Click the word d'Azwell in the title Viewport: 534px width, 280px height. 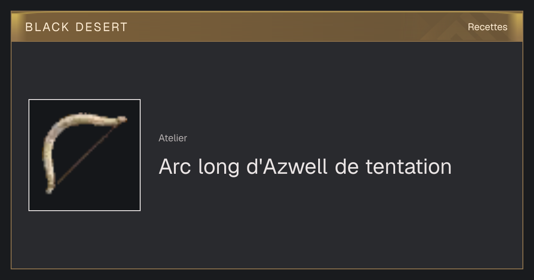click(287, 167)
